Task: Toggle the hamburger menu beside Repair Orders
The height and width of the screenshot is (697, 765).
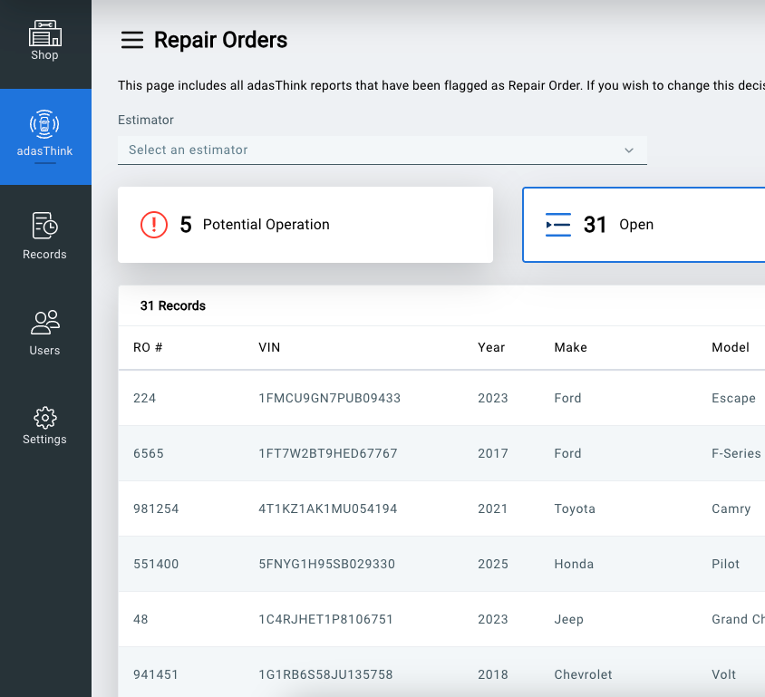Action: tap(132, 40)
